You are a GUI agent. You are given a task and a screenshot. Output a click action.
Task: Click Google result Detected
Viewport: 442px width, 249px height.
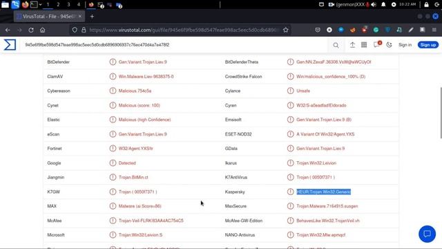point(127,163)
